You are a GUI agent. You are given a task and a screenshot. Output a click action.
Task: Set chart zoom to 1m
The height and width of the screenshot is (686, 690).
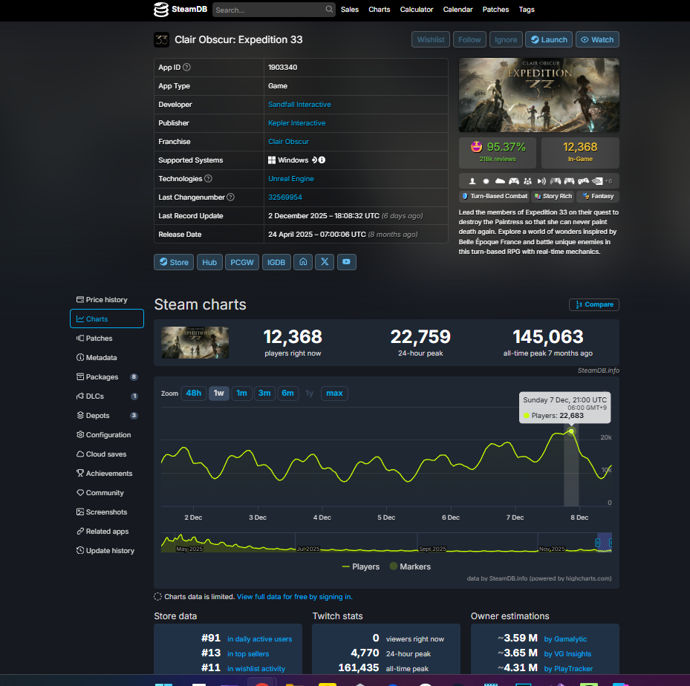tap(241, 393)
